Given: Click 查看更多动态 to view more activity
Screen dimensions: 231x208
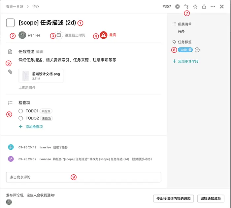Looking at the screenshot, I should coord(142,159).
